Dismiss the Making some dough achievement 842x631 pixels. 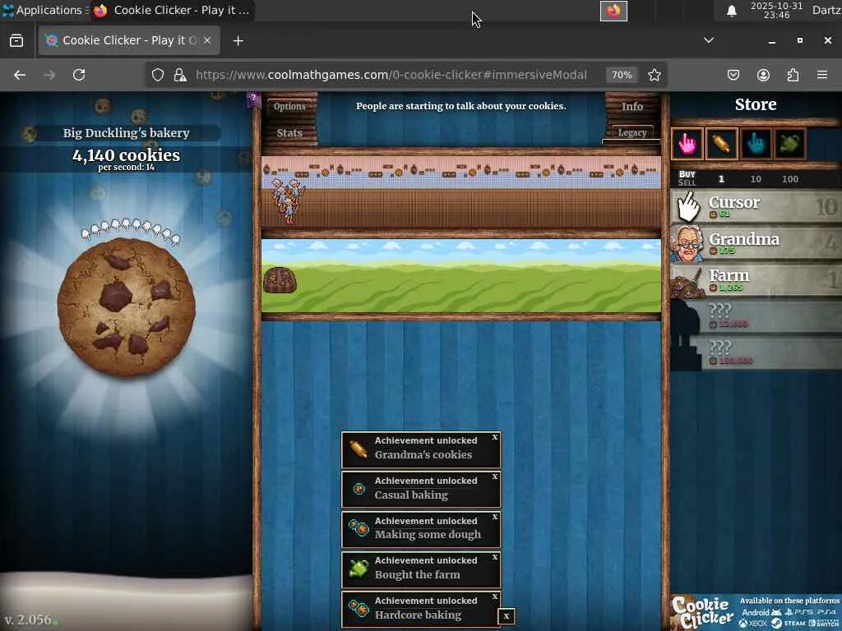coord(494,517)
